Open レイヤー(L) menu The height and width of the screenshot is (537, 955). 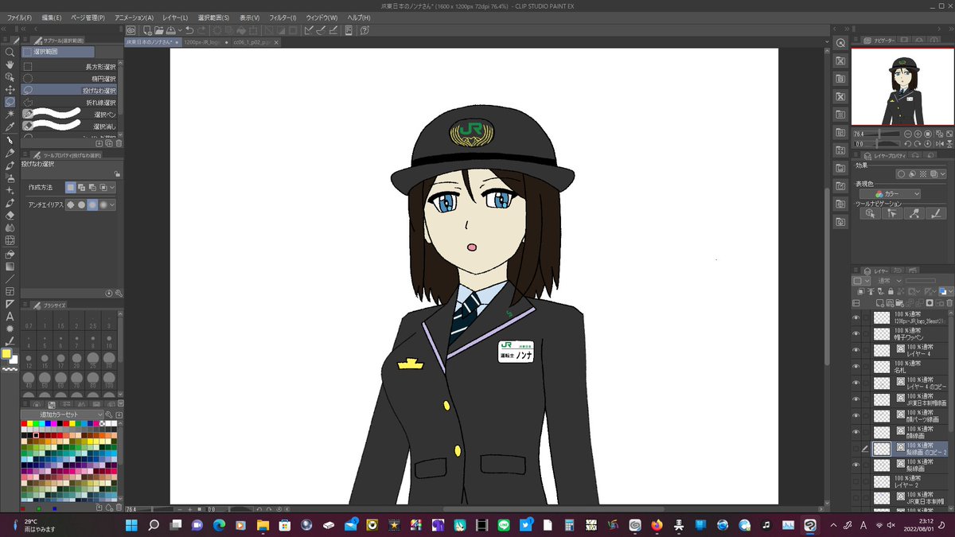click(x=176, y=18)
